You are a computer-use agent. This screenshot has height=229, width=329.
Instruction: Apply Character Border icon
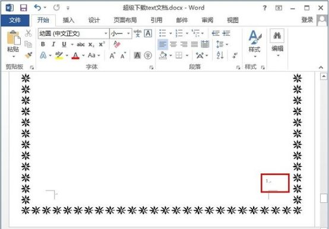(x=148, y=34)
